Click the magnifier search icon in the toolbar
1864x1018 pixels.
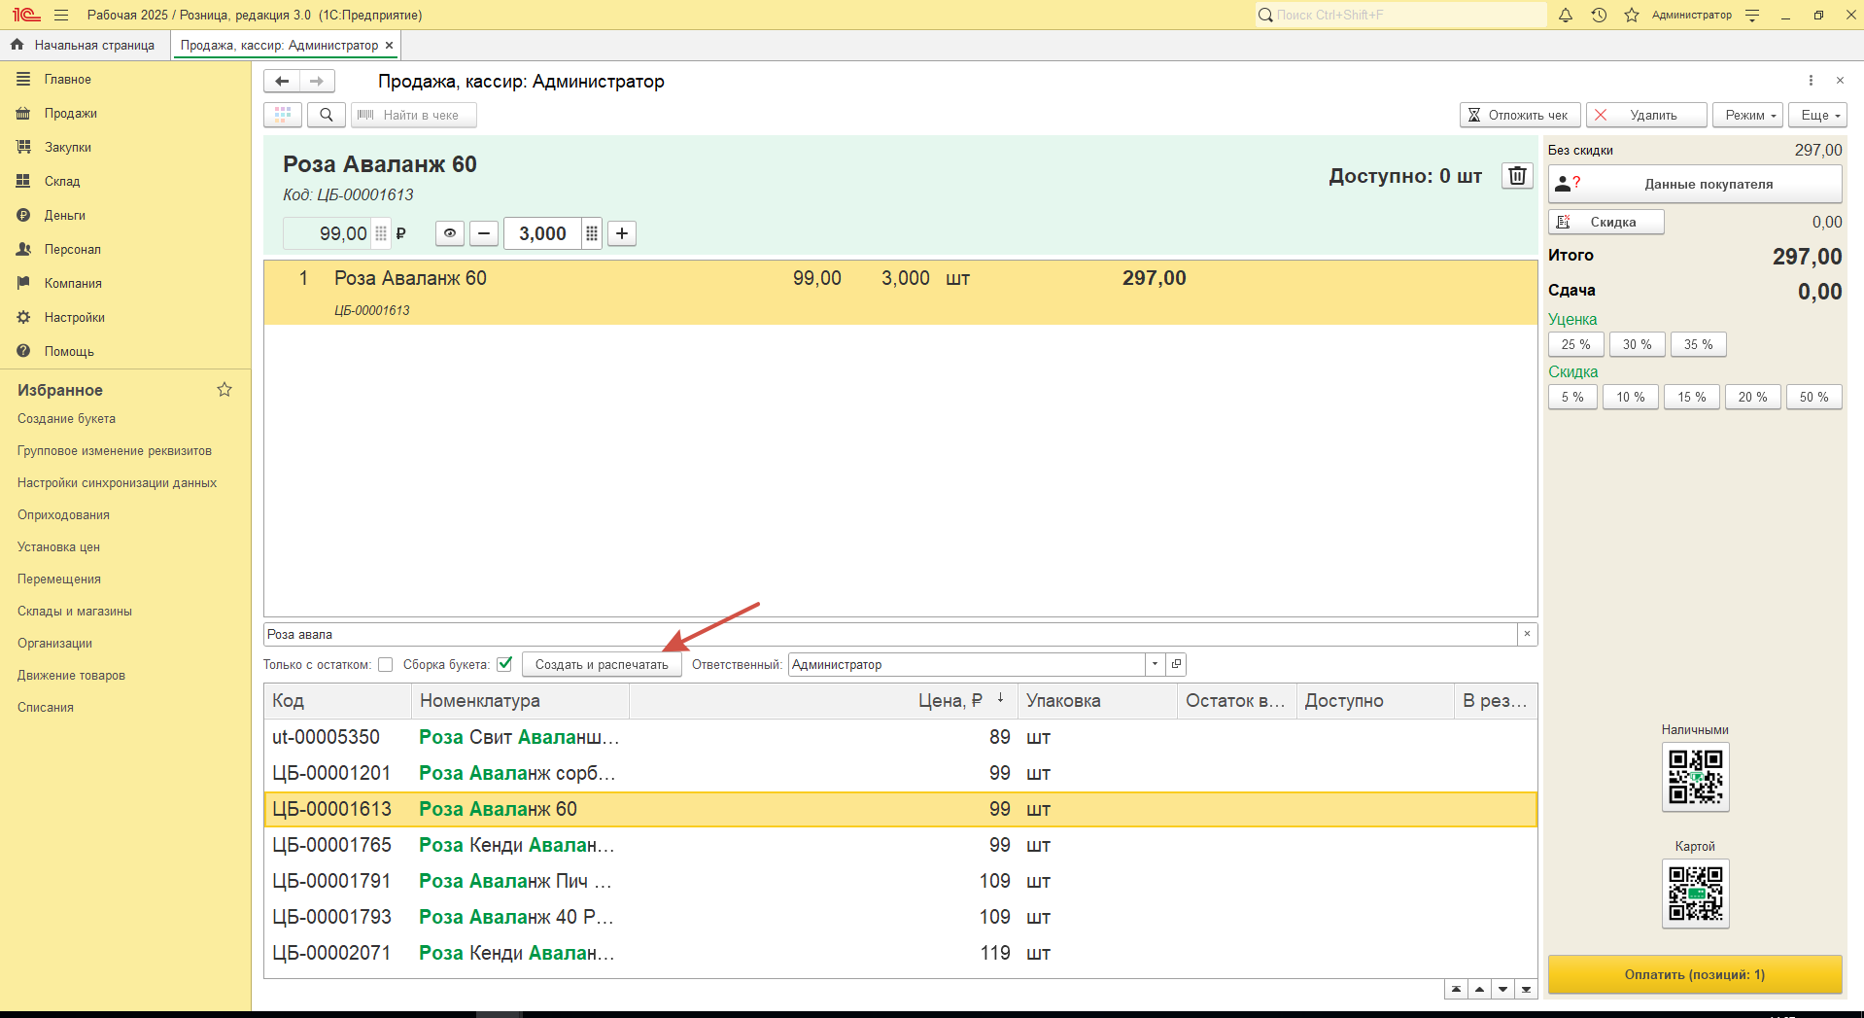pos(327,115)
